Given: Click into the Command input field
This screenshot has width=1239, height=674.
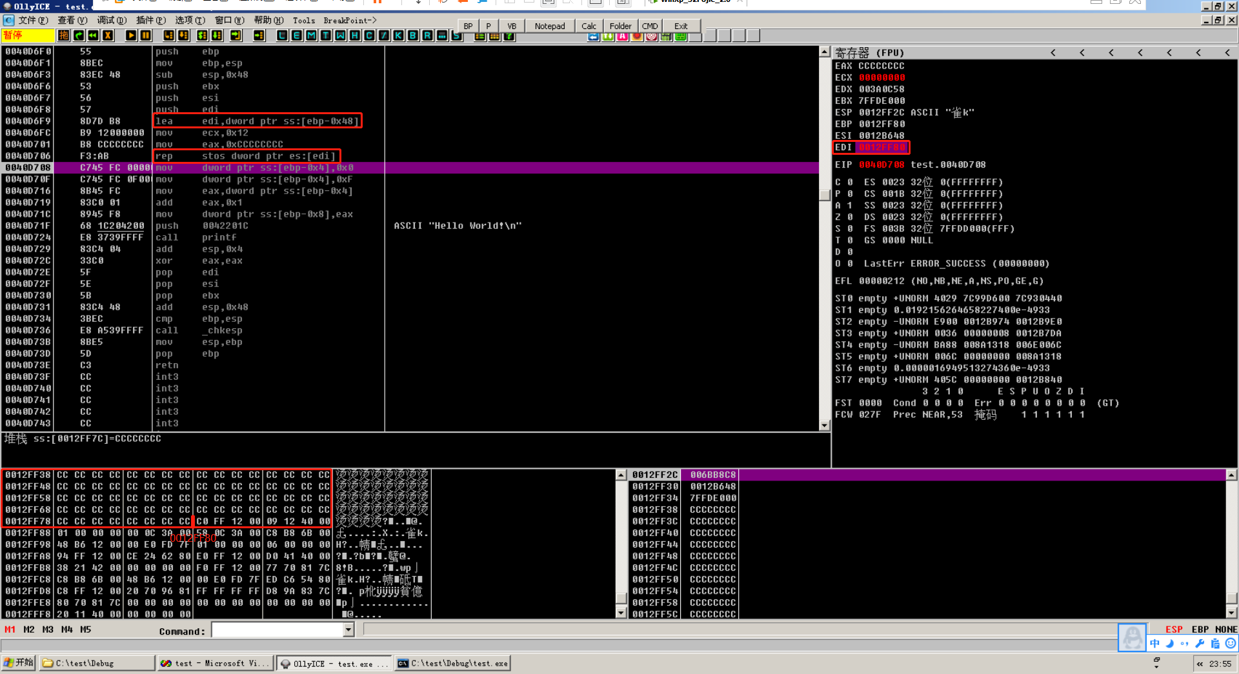Looking at the screenshot, I should [277, 630].
